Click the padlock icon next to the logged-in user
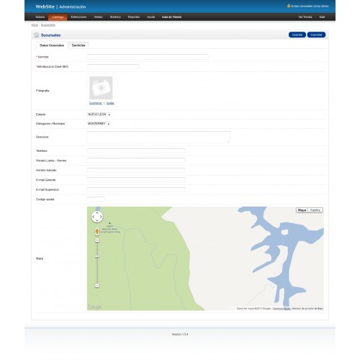The height and width of the screenshot is (360, 360). point(289,6)
